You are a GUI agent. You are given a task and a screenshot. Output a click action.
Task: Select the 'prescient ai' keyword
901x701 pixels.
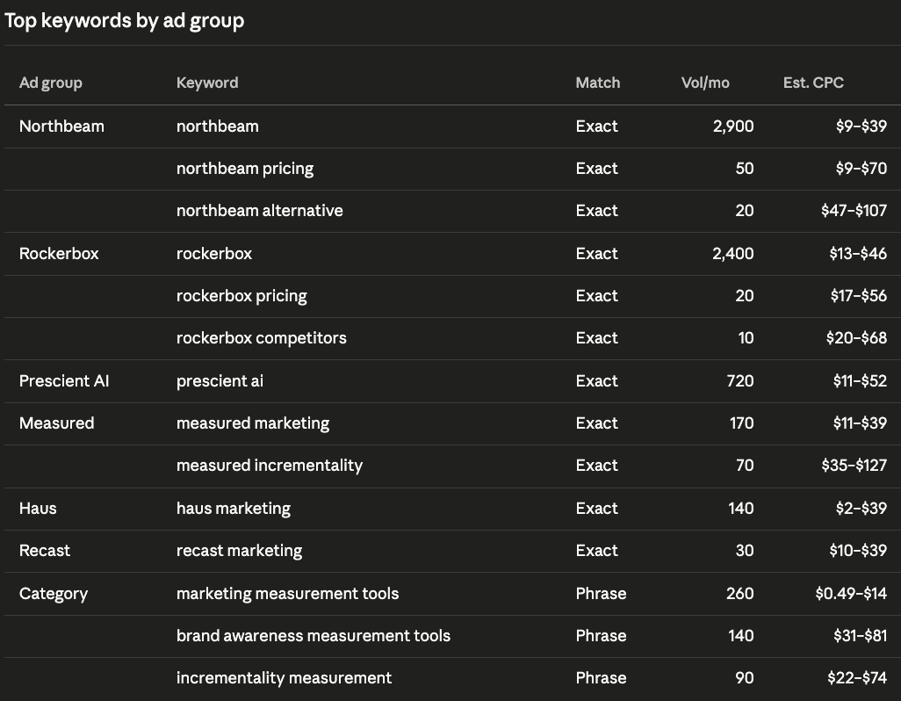(220, 381)
